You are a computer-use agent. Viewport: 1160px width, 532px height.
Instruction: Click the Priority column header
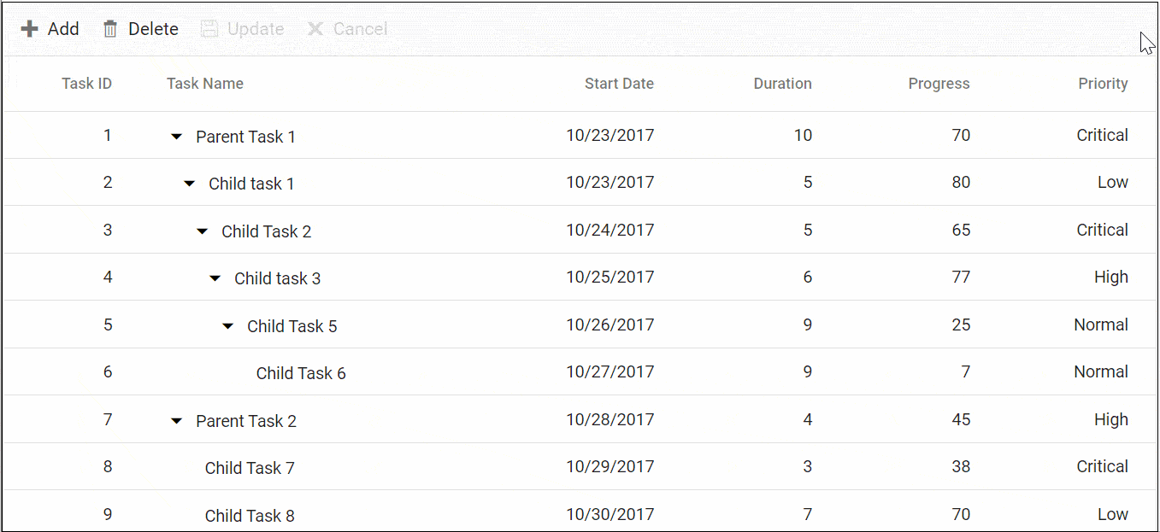[1103, 84]
